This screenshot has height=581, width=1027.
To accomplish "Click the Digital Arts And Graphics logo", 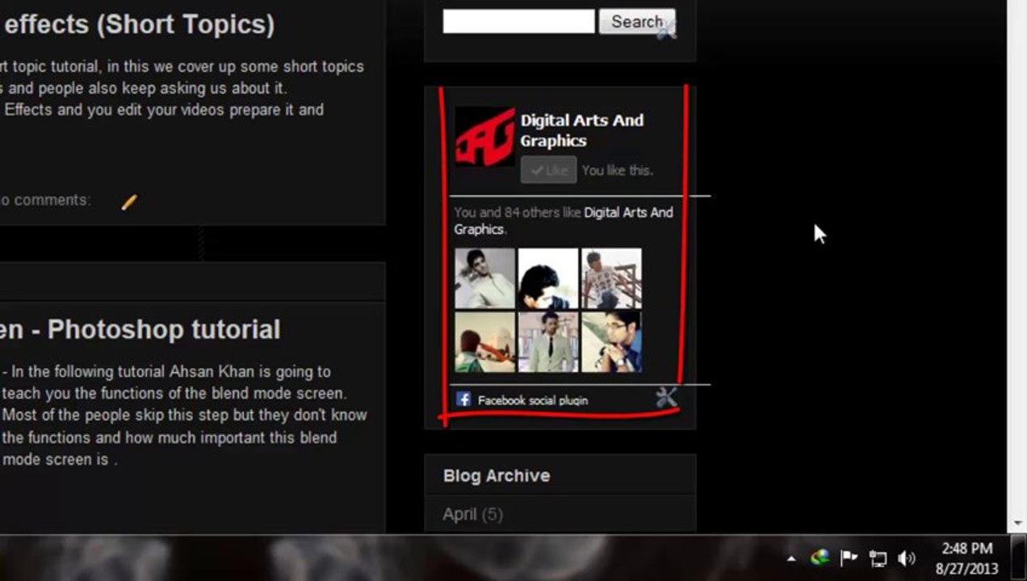I will coord(484,136).
